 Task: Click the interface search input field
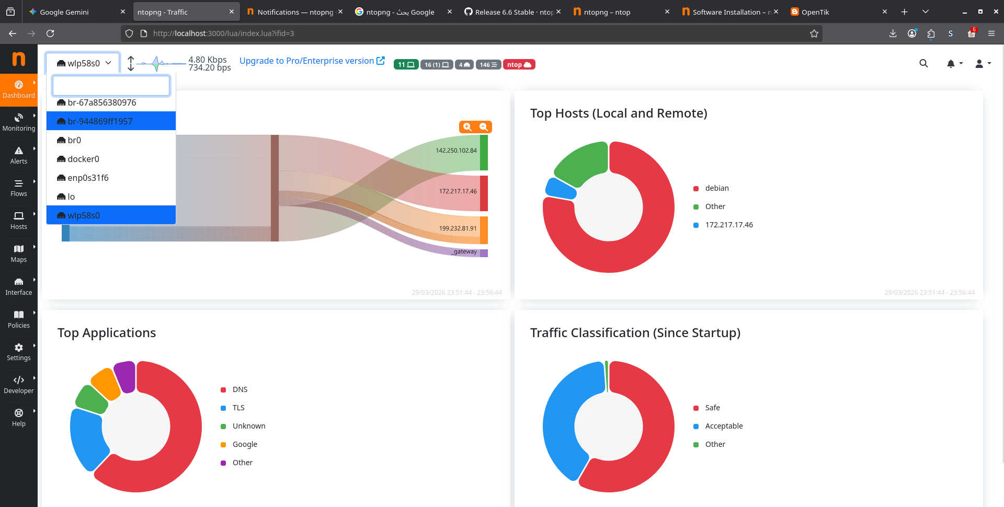pos(111,86)
